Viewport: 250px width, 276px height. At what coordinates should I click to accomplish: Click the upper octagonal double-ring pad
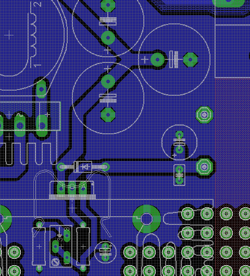(204, 115)
